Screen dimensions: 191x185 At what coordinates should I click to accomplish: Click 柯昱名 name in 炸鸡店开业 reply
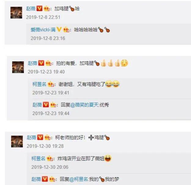coord(39,158)
